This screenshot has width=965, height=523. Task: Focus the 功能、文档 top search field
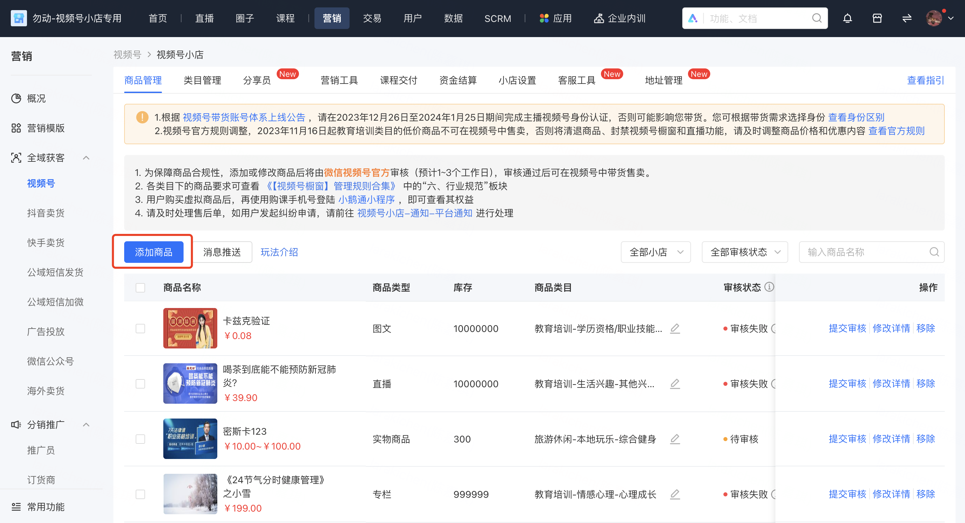[x=755, y=18]
